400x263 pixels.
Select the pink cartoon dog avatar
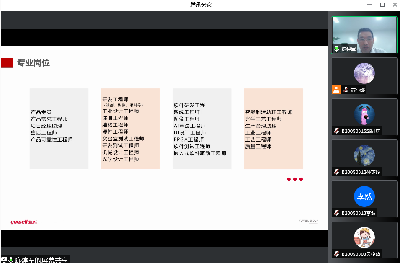point(364,114)
